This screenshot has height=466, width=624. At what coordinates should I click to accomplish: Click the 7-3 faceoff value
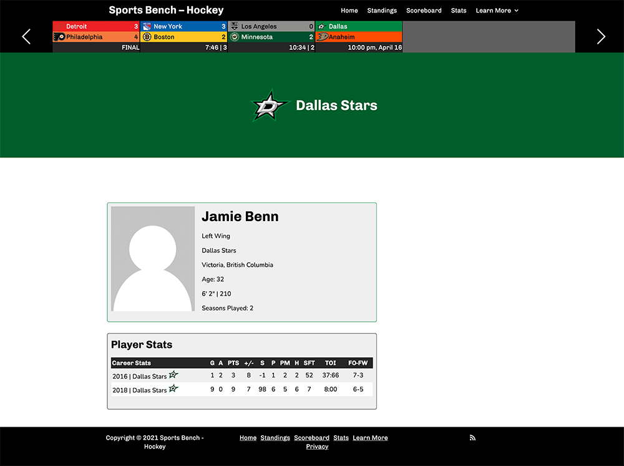click(358, 375)
